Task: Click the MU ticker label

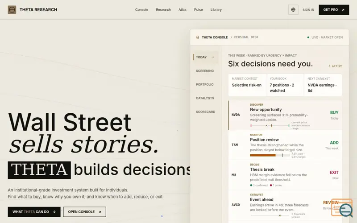Action: pos(233,175)
